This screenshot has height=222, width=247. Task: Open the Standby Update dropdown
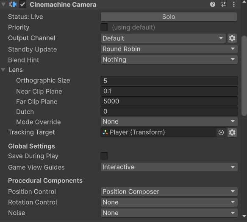click(169, 49)
